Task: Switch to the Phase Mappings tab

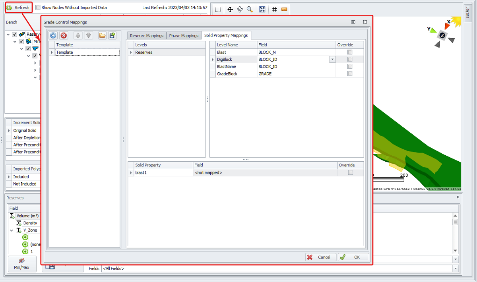Action: tap(184, 36)
